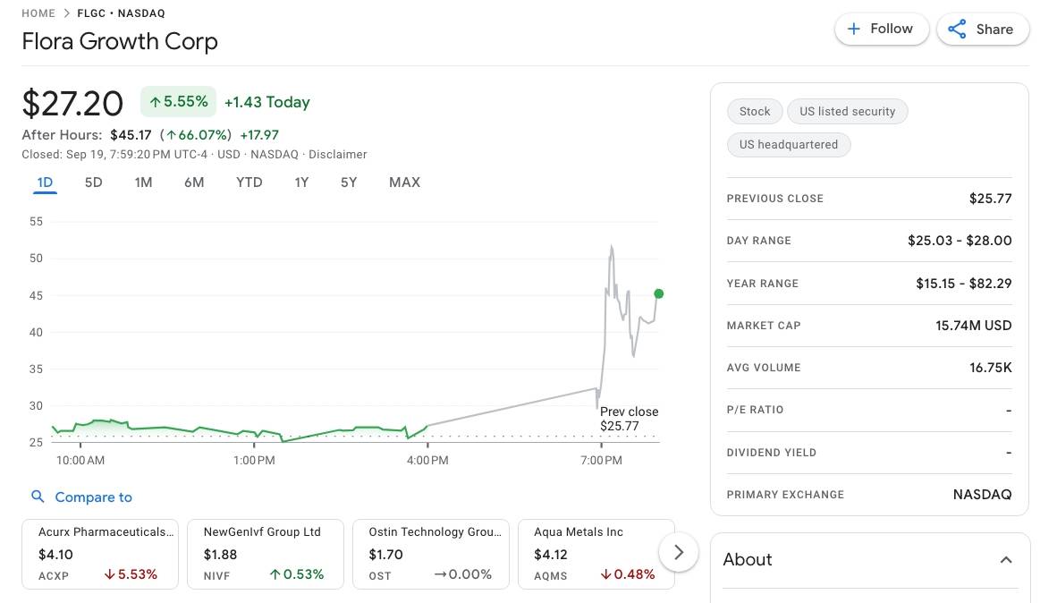This screenshot has height=603, width=1057.
Task: Click the US listed security chip
Action: pyautogui.click(x=848, y=111)
